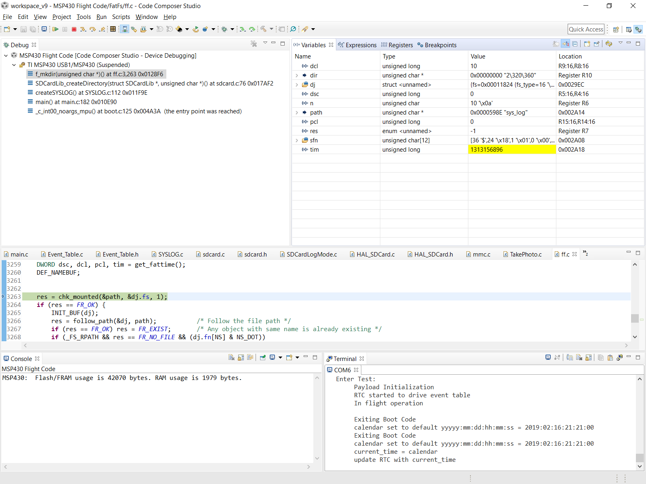Screen dimensions: 646x484
Task: Click the Quick Access field
Action: (585, 29)
